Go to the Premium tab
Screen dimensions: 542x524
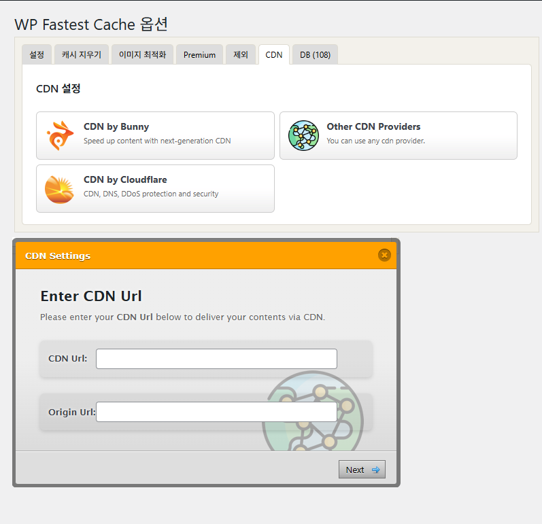point(199,55)
